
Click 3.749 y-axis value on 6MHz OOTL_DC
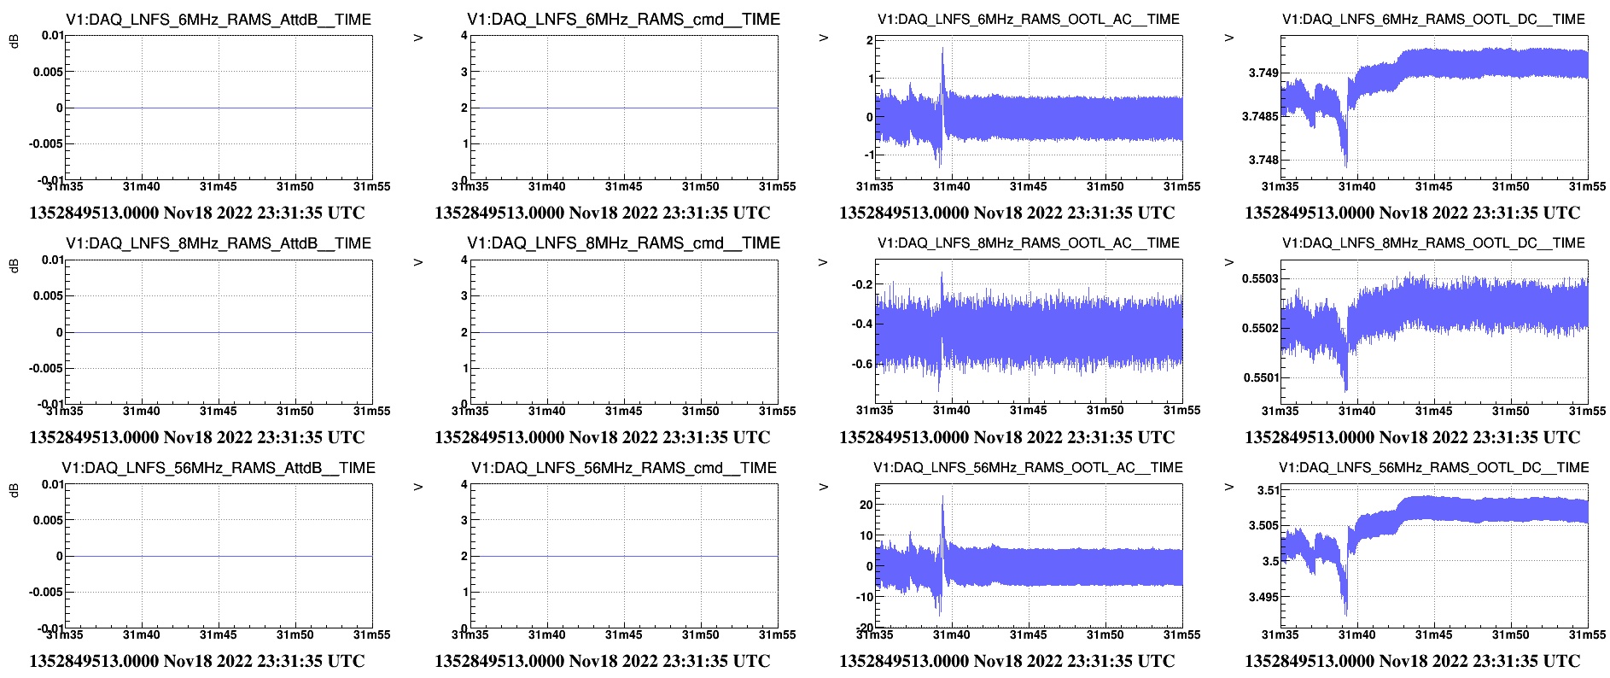[1263, 73]
